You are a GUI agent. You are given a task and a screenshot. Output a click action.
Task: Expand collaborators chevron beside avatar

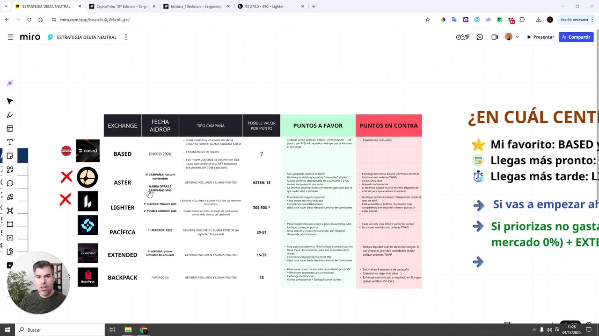(517, 37)
